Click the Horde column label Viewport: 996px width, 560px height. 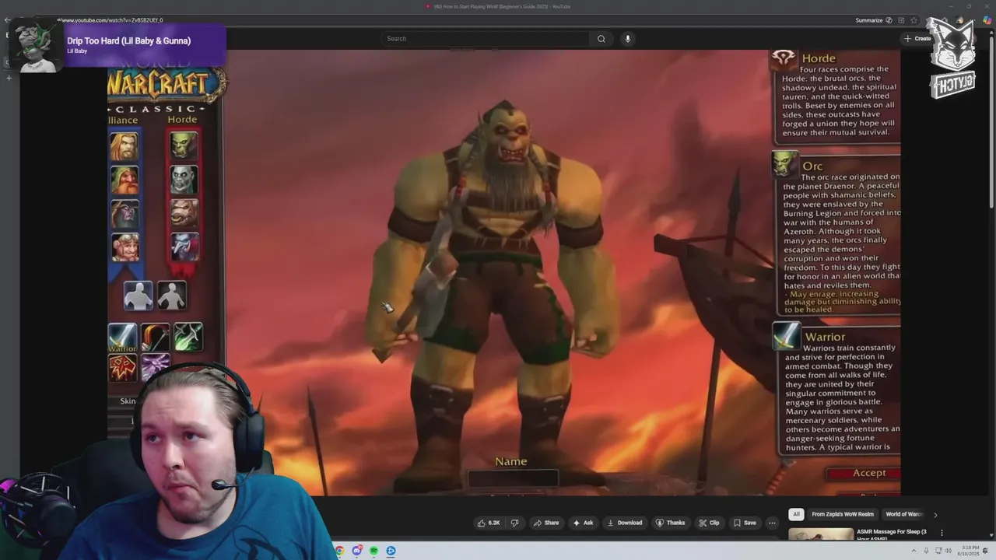point(182,120)
